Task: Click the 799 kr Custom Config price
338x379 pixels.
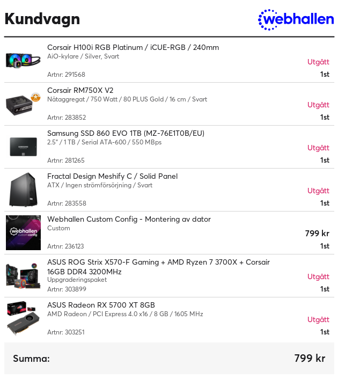Action: click(317, 234)
